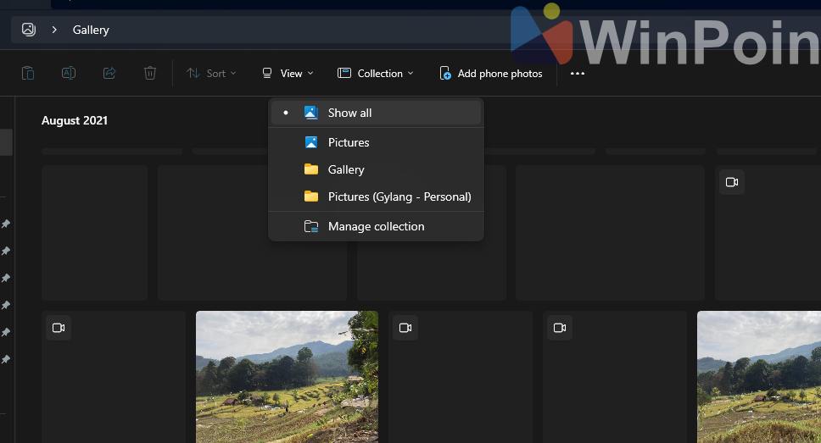Open the rice field landscape photo thumbnail
The image size is (821, 443).
287,377
